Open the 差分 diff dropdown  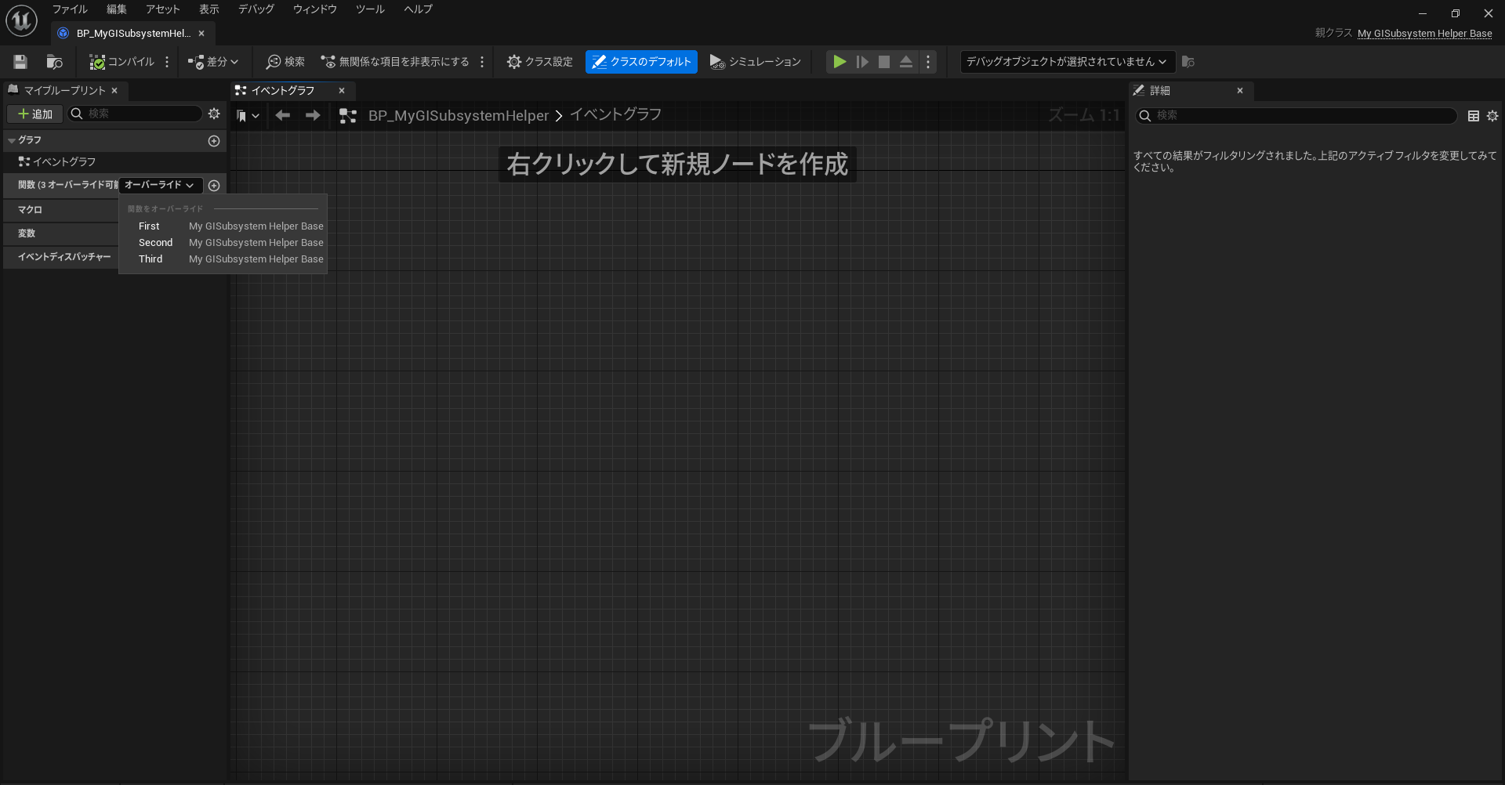[x=212, y=62]
